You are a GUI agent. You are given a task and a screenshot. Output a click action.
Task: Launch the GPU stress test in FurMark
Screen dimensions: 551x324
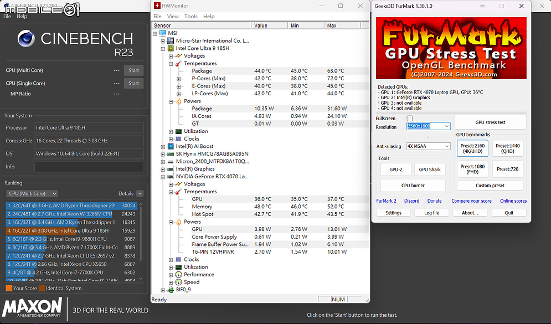(490, 122)
